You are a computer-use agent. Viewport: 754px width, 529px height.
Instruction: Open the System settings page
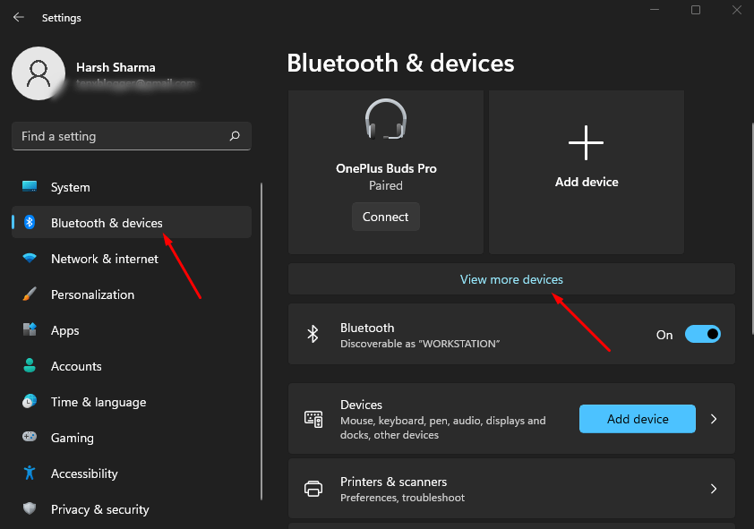[x=70, y=187]
